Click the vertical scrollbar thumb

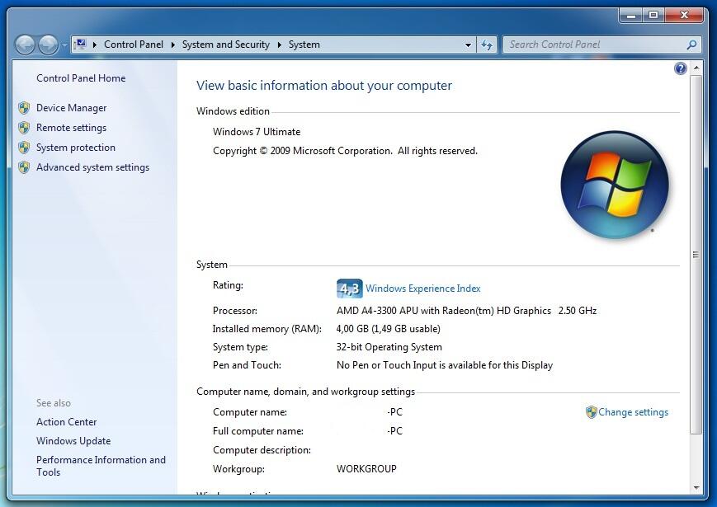click(696, 254)
